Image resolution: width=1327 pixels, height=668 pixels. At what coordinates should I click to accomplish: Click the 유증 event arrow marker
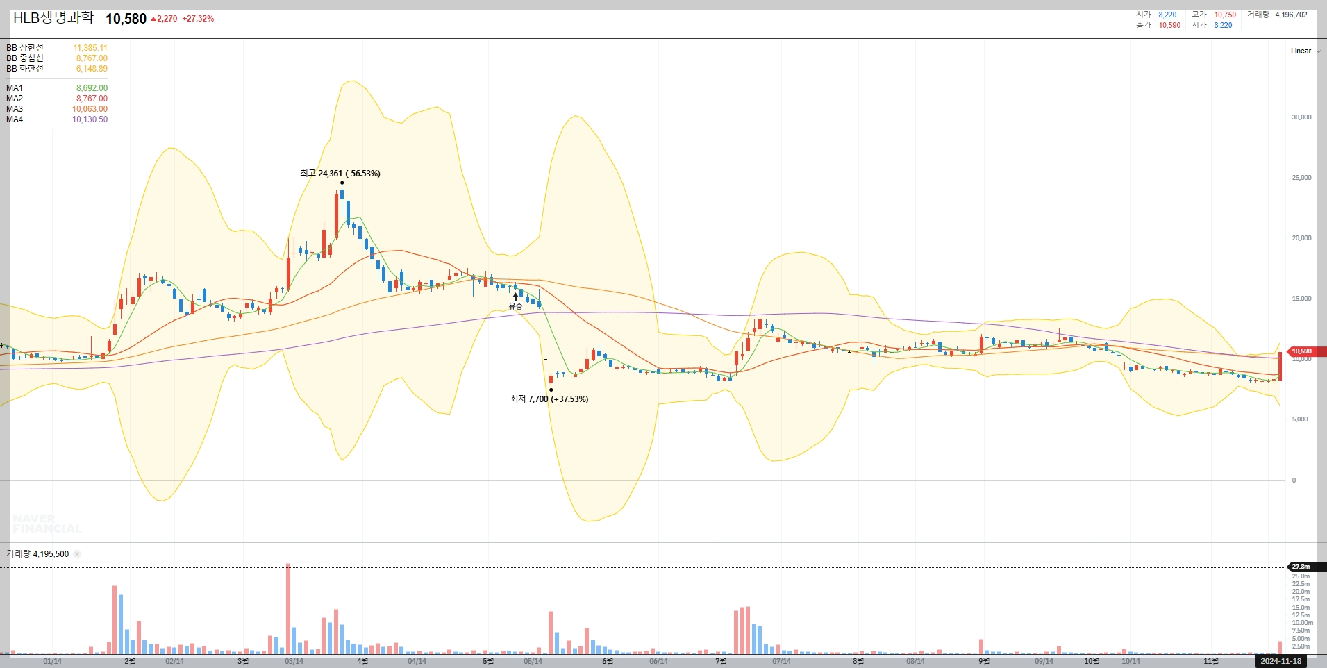click(x=515, y=297)
